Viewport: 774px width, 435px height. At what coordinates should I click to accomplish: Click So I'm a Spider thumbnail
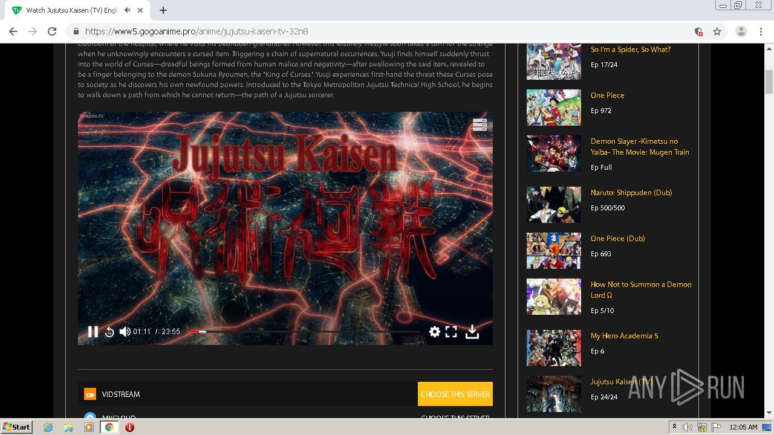pyautogui.click(x=554, y=62)
